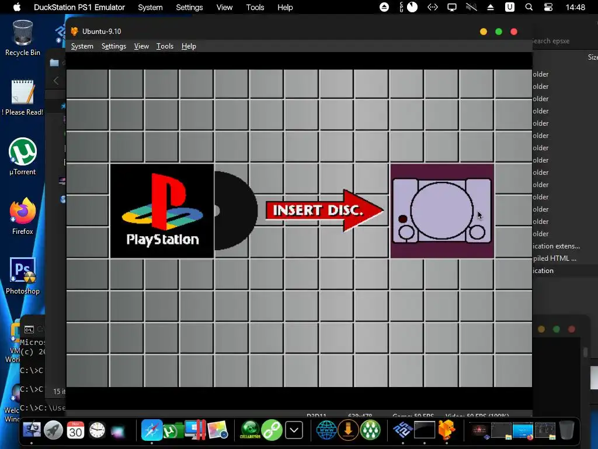
Task: Open the top bar Help menu
Action: tap(285, 7)
